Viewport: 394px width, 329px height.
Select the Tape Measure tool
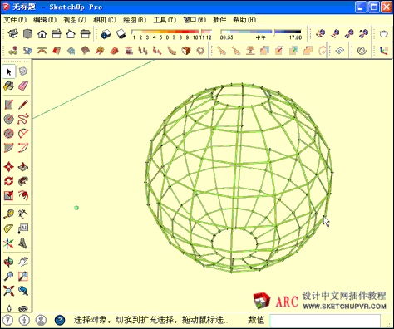pyautogui.click(x=9, y=214)
